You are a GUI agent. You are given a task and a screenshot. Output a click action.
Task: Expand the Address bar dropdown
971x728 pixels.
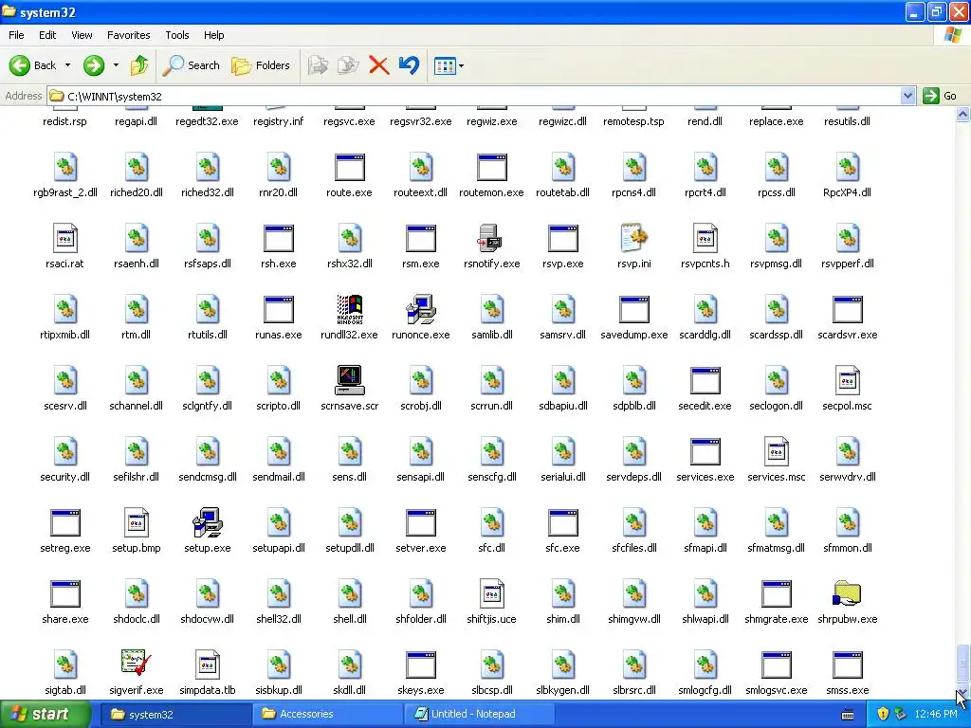coord(907,96)
